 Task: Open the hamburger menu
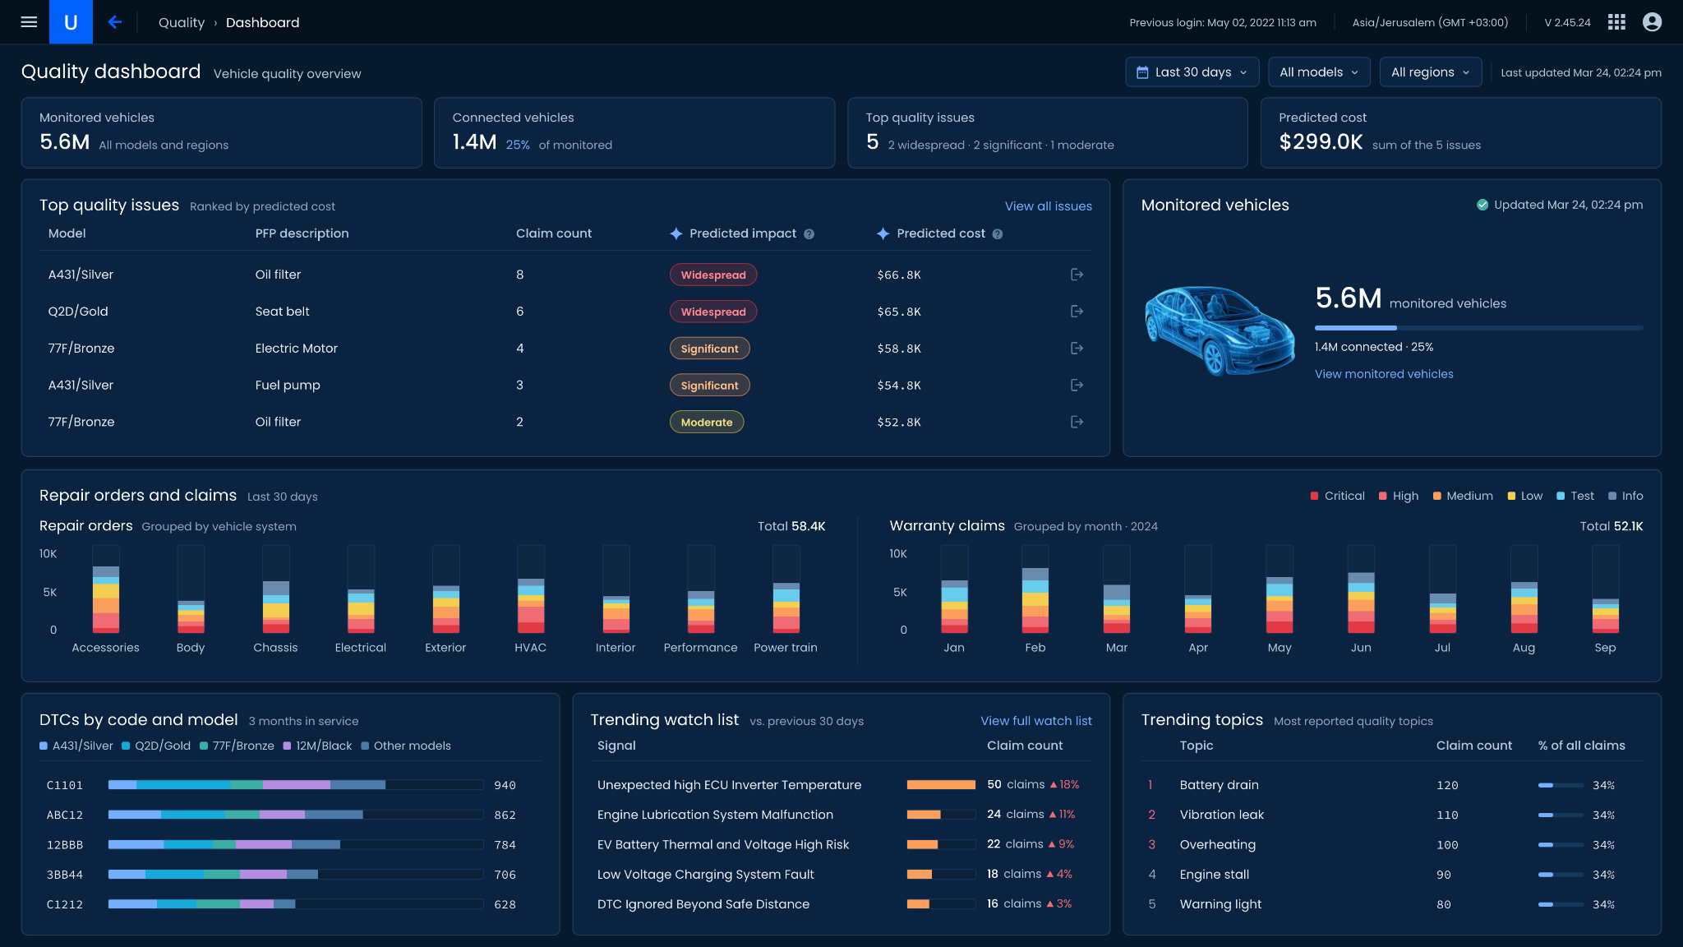(29, 22)
